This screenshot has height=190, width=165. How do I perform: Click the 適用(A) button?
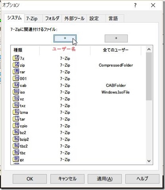pos(104,179)
